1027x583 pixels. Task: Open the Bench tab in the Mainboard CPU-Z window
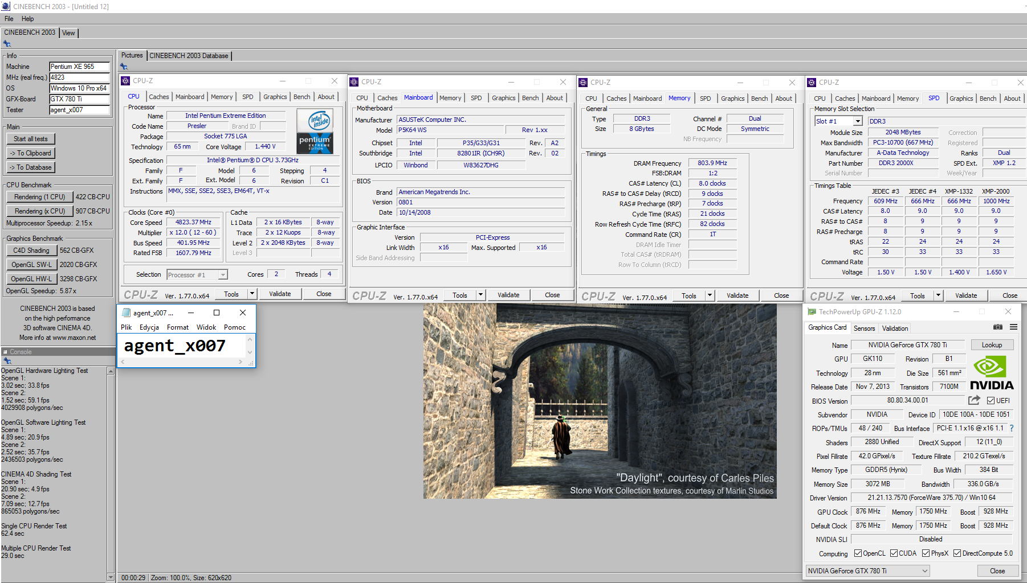[530, 98]
